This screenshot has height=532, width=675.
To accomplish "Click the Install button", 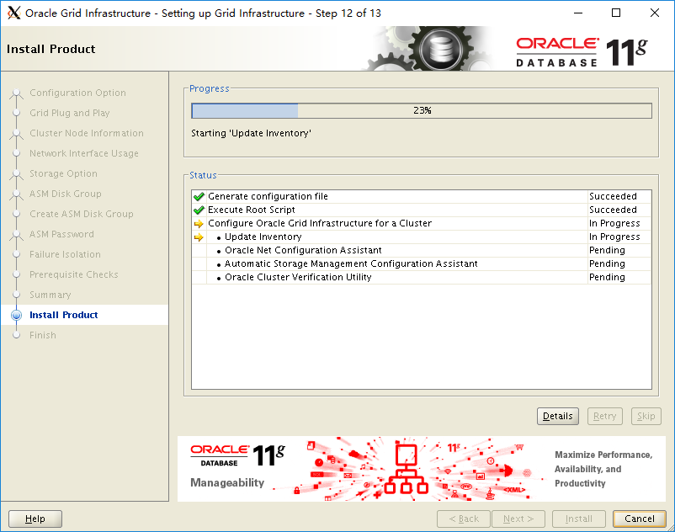I will pyautogui.click(x=578, y=519).
